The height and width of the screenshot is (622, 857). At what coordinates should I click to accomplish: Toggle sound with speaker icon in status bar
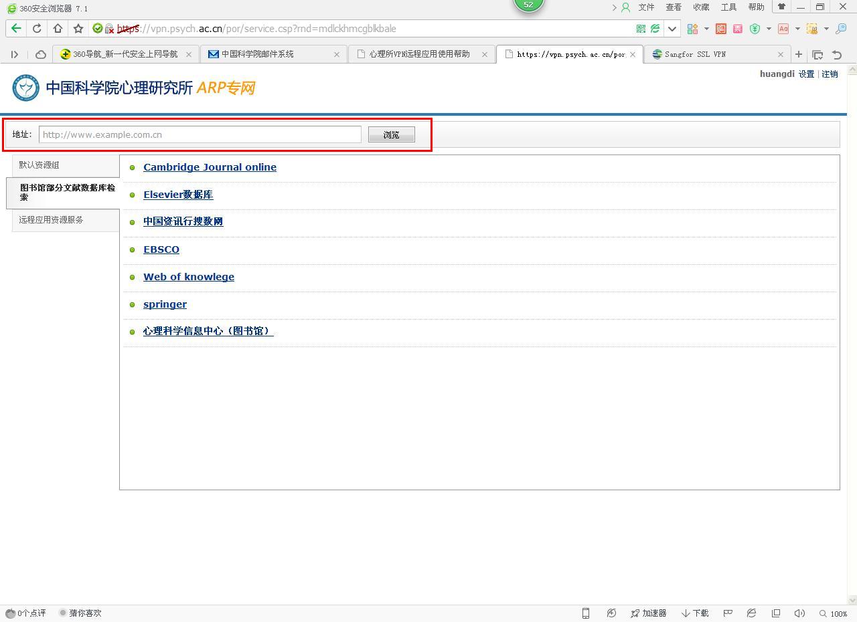[799, 613]
